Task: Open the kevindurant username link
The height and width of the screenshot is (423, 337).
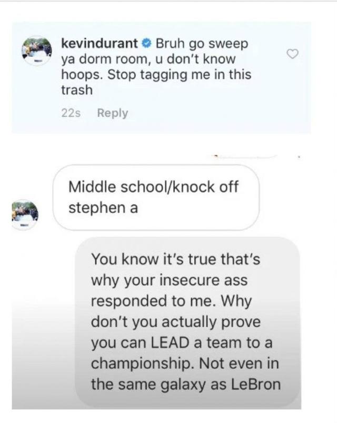Action: pos(100,43)
